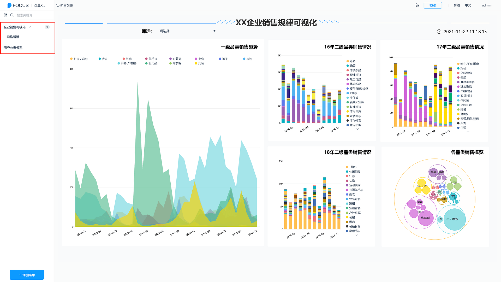Image resolution: width=501 pixels, height=282 pixels.
Task: Toggle 夹克 series in trend legend
Action: click(x=199, y=59)
